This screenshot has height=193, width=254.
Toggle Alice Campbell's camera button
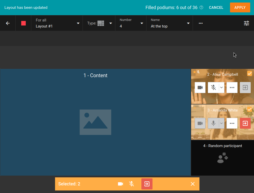click(x=200, y=88)
